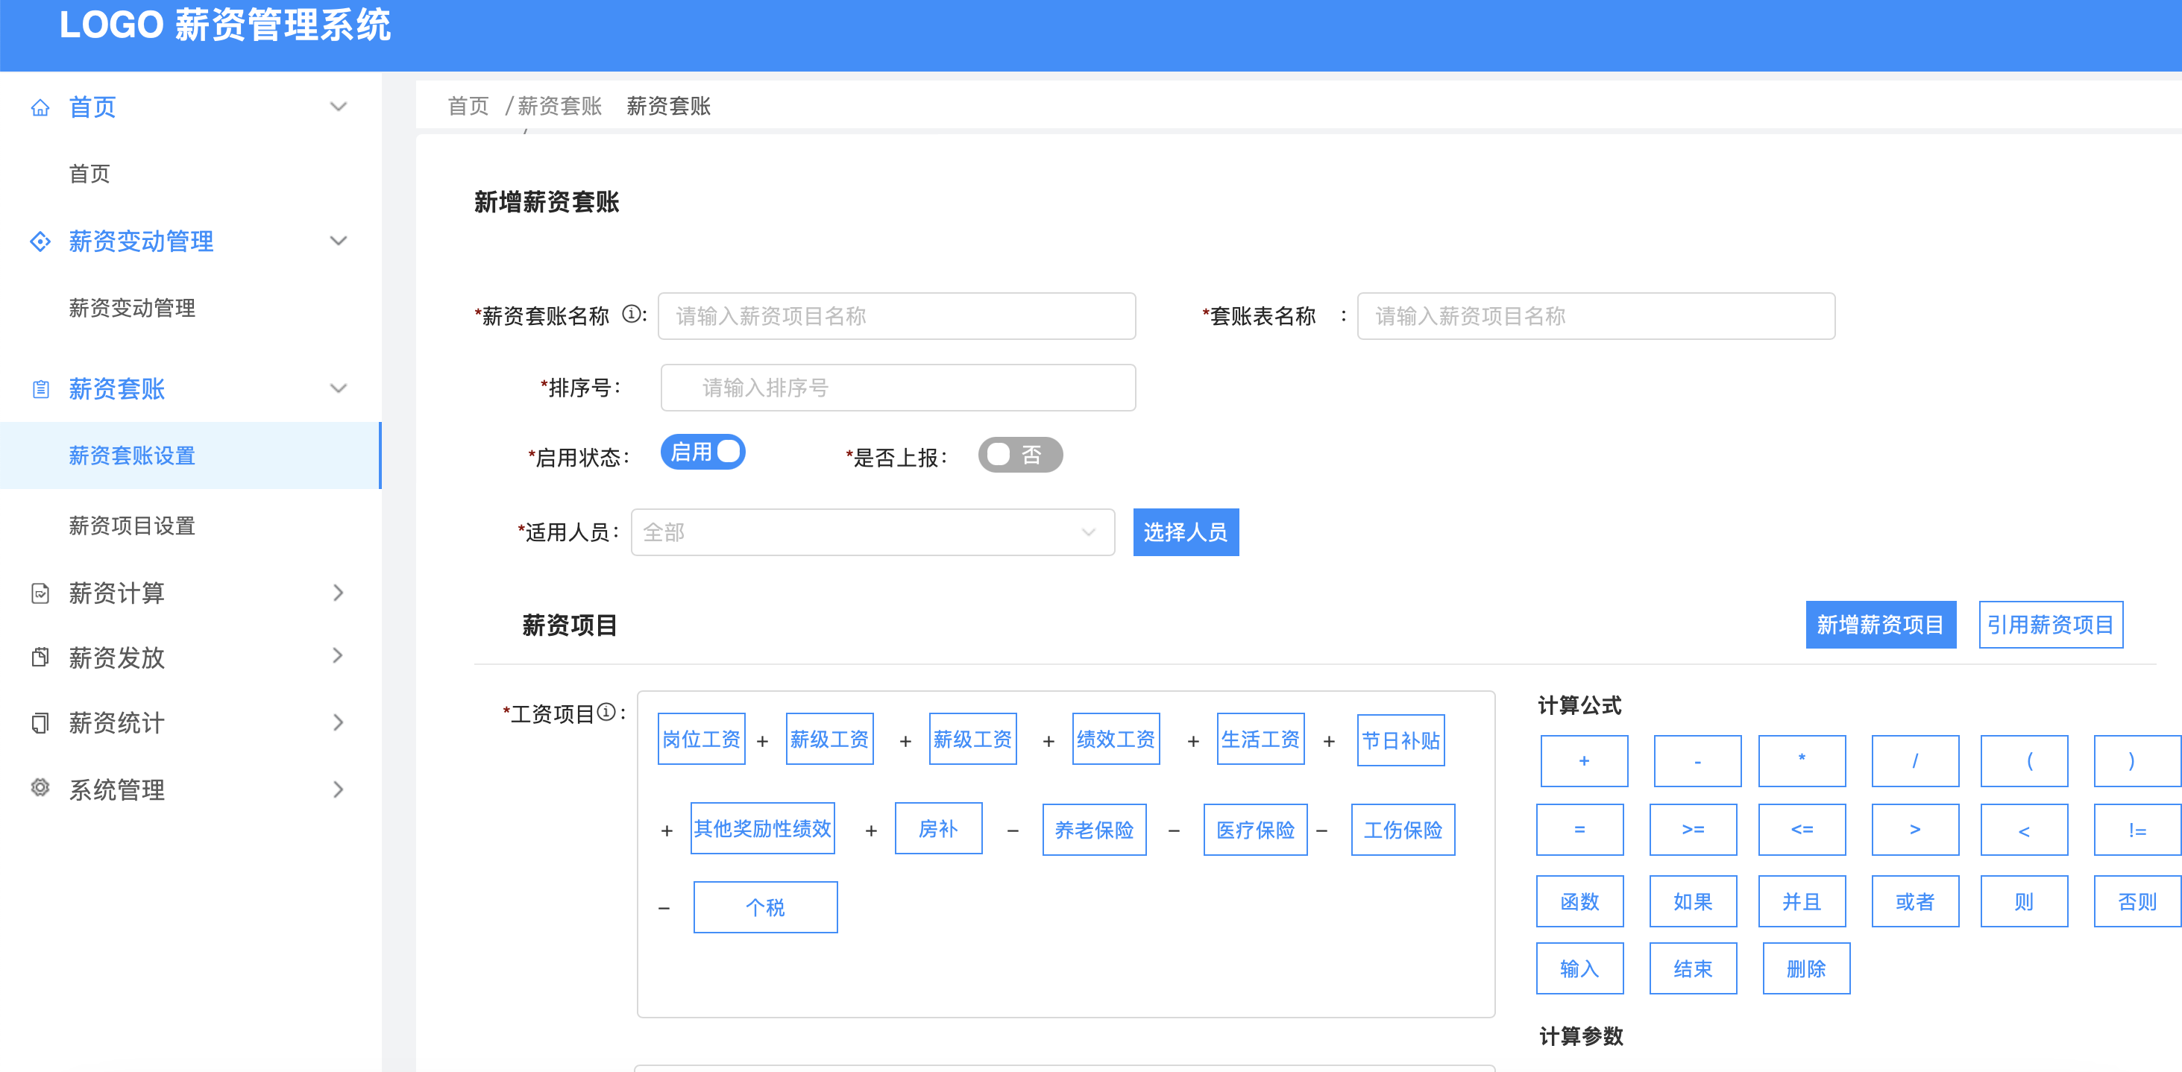The image size is (2182, 1072).
Task: Focus the 套账表名称 input field
Action: tap(1596, 316)
